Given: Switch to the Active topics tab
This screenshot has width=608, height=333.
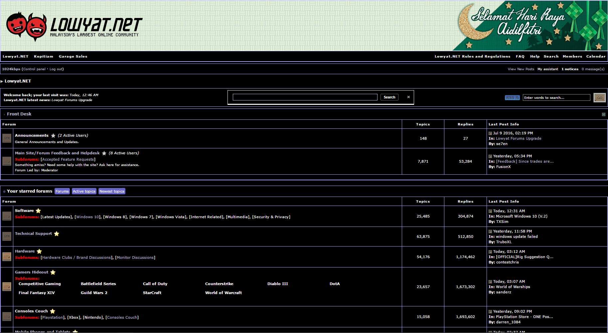Looking at the screenshot, I should 84,191.
